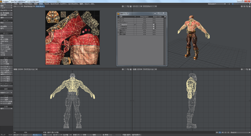Open the マルチ加工 tab
This screenshot has height=136, width=251.
pyautogui.click(x=28, y=4)
